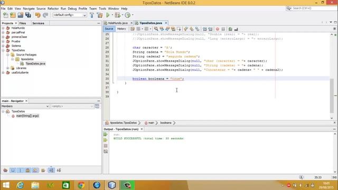The width and height of the screenshot is (338, 190).
Task: Click the Undo toolbar icon
Action: coord(37,15)
